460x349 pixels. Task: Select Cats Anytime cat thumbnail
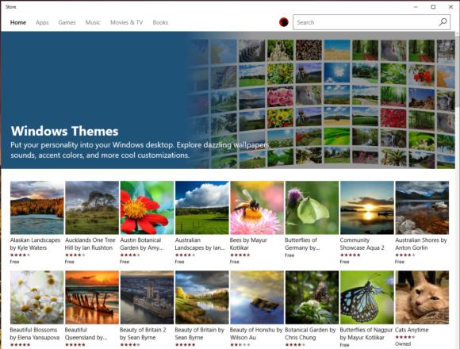(x=422, y=297)
